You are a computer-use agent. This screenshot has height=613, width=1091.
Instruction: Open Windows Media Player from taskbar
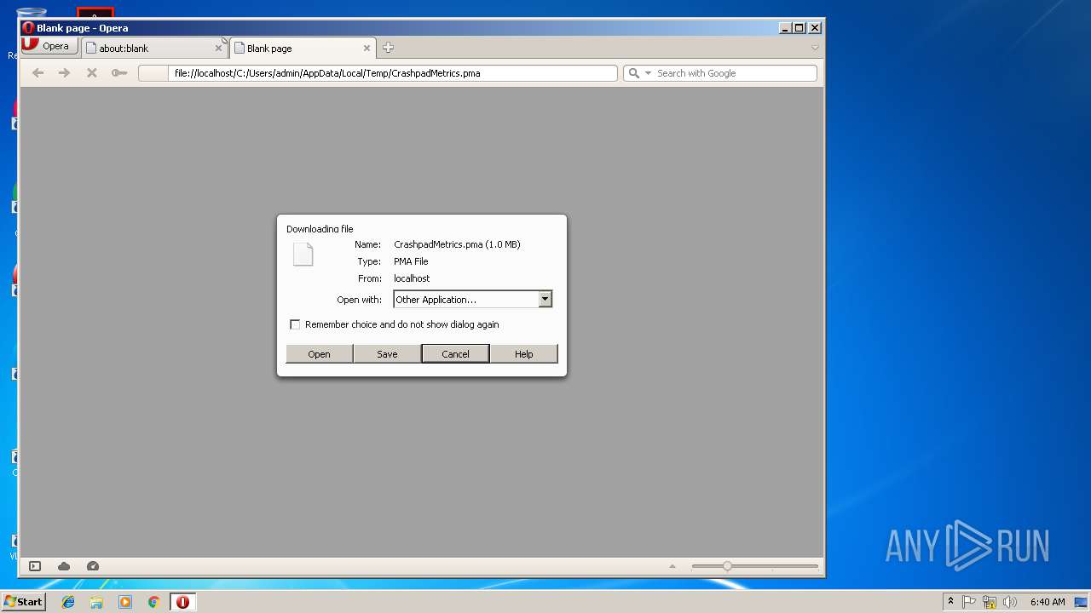tap(125, 602)
